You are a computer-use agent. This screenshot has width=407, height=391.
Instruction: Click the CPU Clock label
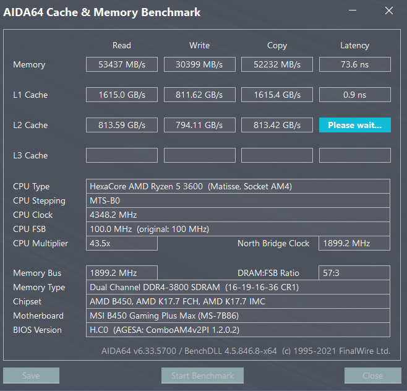pos(33,215)
